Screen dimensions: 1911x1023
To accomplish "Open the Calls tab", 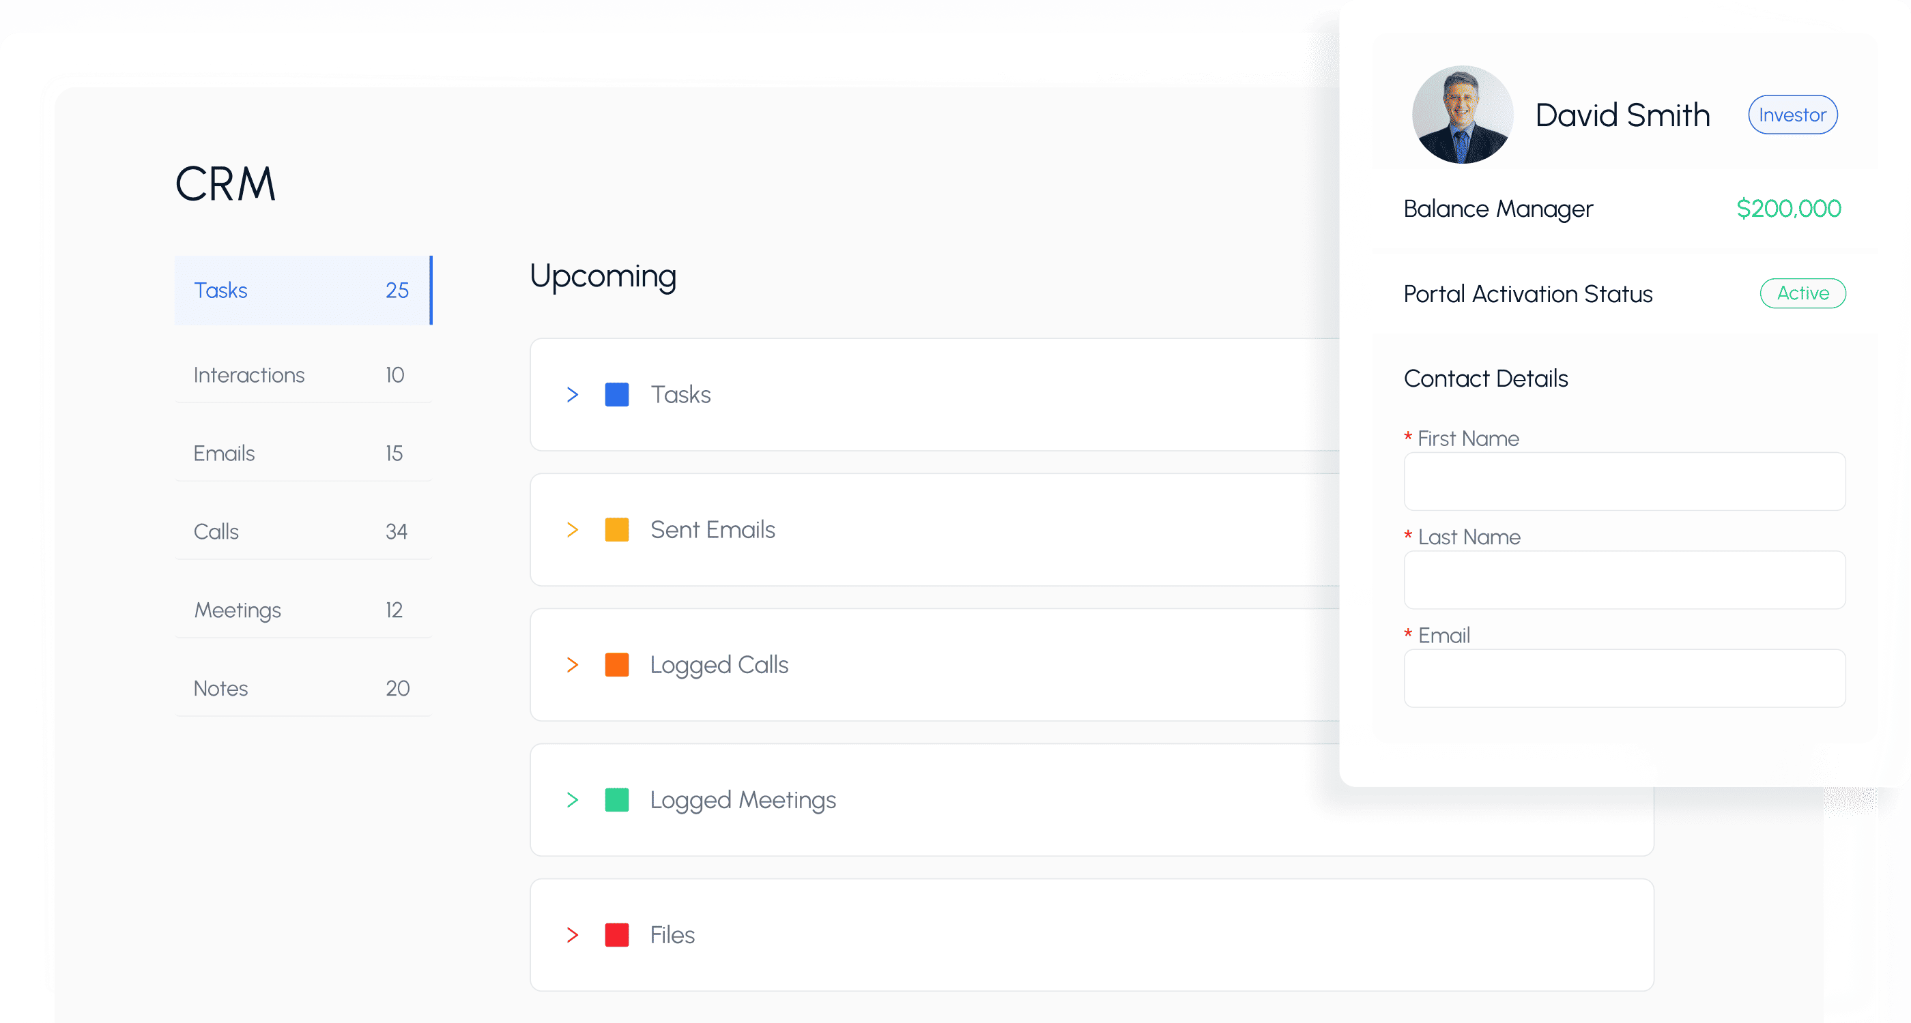I will (302, 531).
